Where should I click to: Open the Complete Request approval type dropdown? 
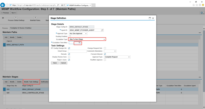(x=117, y=57)
